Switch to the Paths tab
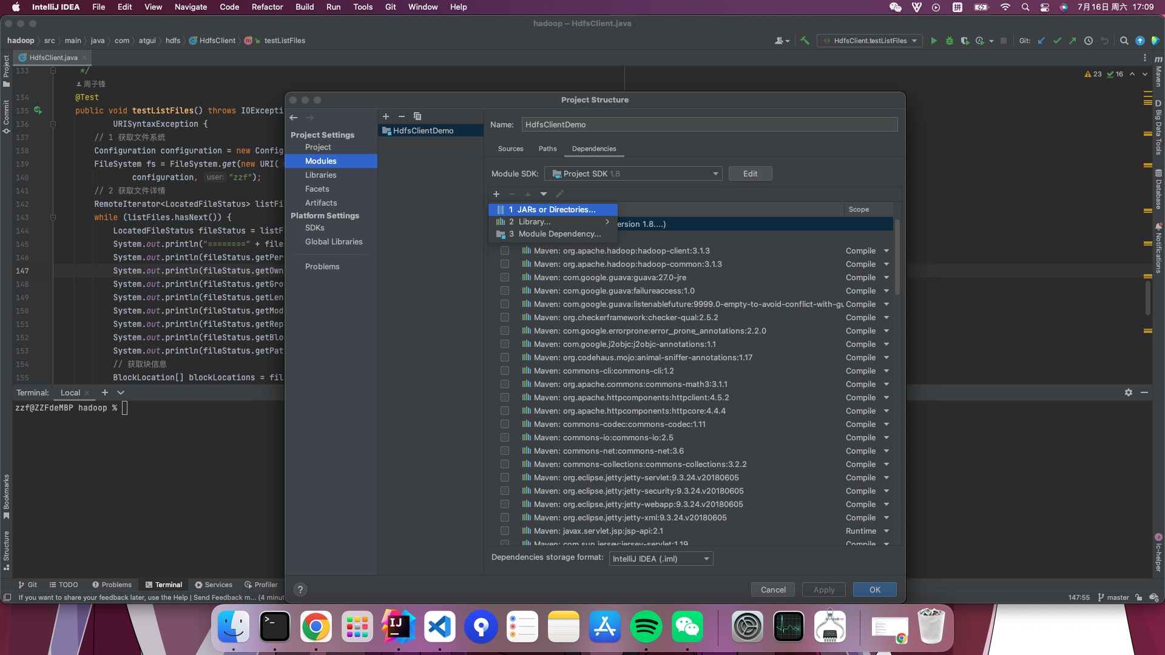The width and height of the screenshot is (1165, 655). 547,149
